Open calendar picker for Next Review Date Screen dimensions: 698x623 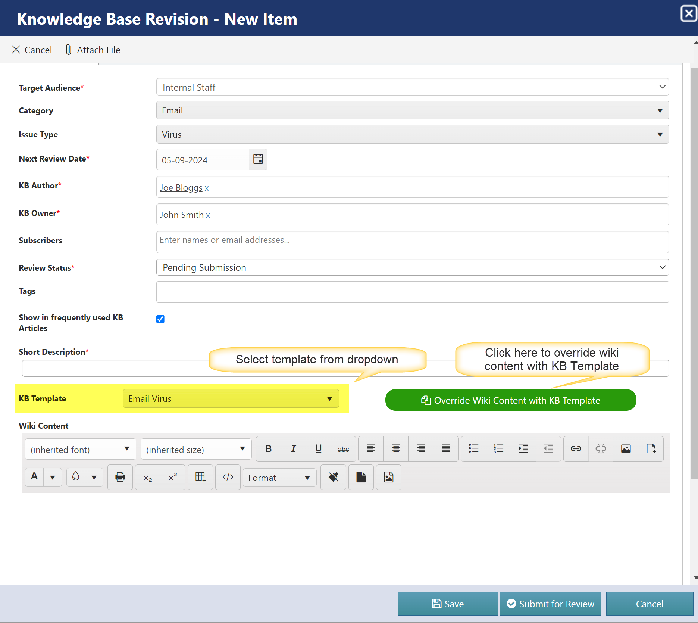[x=258, y=159]
